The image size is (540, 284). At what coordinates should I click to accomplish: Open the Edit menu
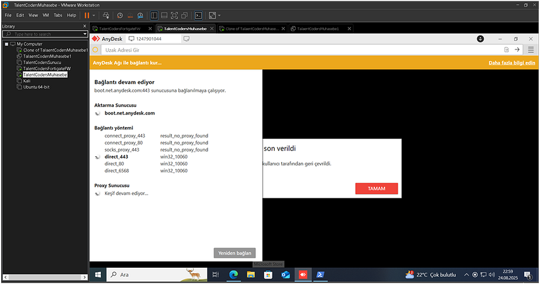(x=20, y=15)
